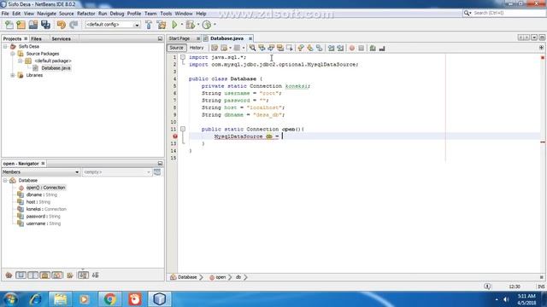Click the Find Selection magnifier in editor toolbar
Image resolution: width=547 pixels, height=307 pixels.
(252, 48)
